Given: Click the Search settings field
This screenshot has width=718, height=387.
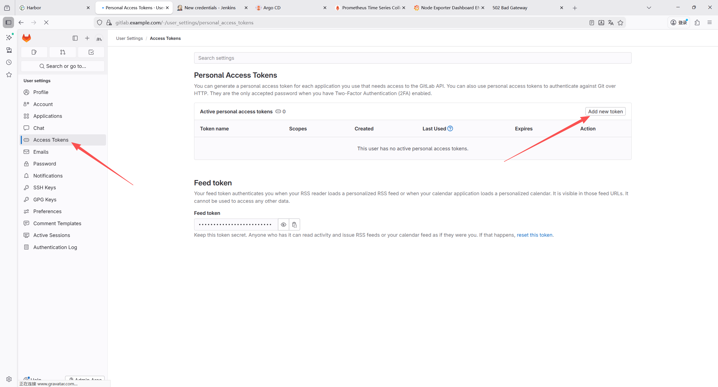Looking at the screenshot, I should [412, 58].
